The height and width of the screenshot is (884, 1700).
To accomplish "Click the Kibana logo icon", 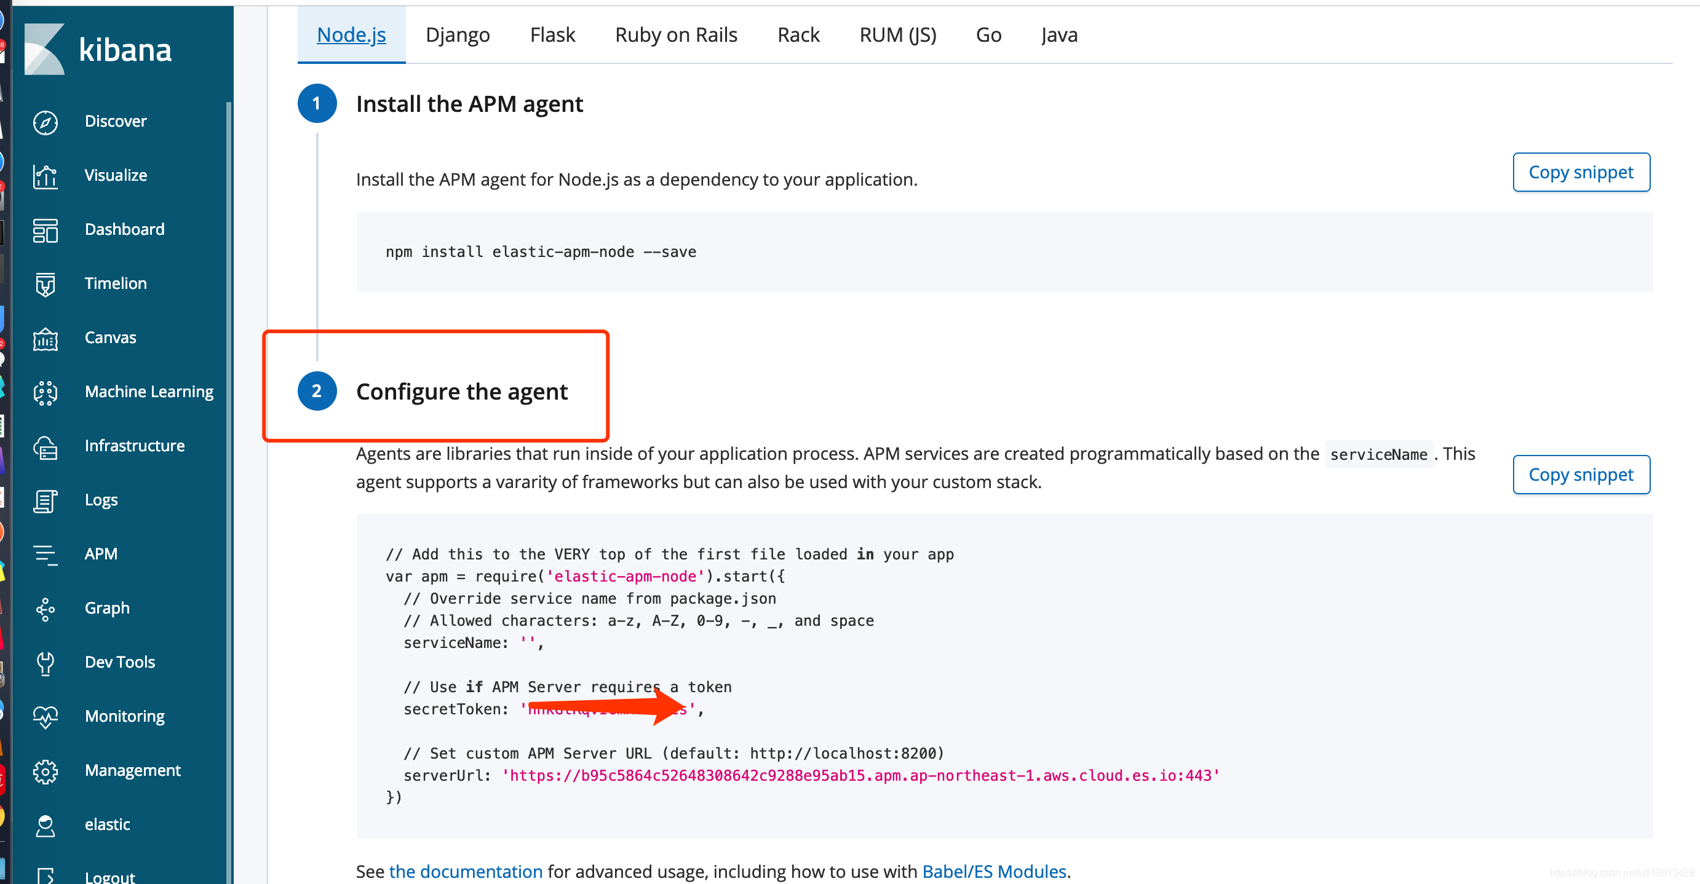I will (45, 49).
